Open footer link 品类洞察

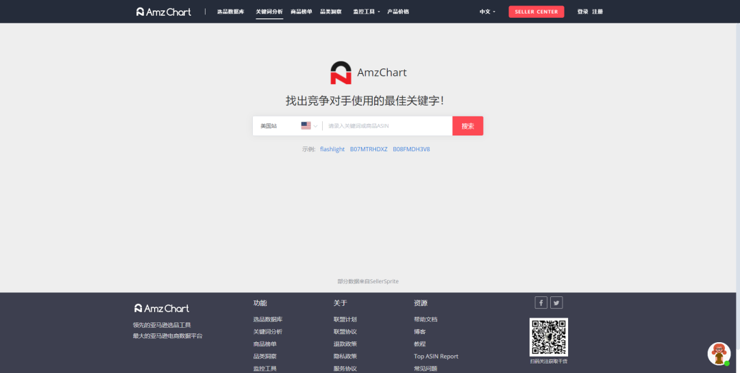(264, 356)
